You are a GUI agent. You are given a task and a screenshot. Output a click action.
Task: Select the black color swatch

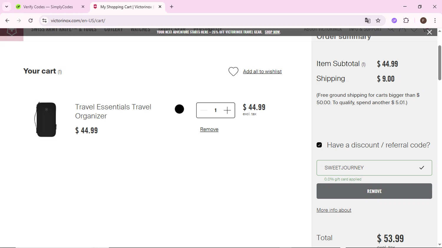click(x=179, y=109)
